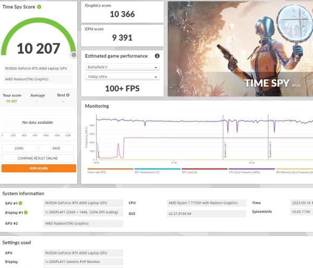Toggle the GPU Temperature legend entry
This screenshot has width=313, height=268.
(x=158, y=171)
